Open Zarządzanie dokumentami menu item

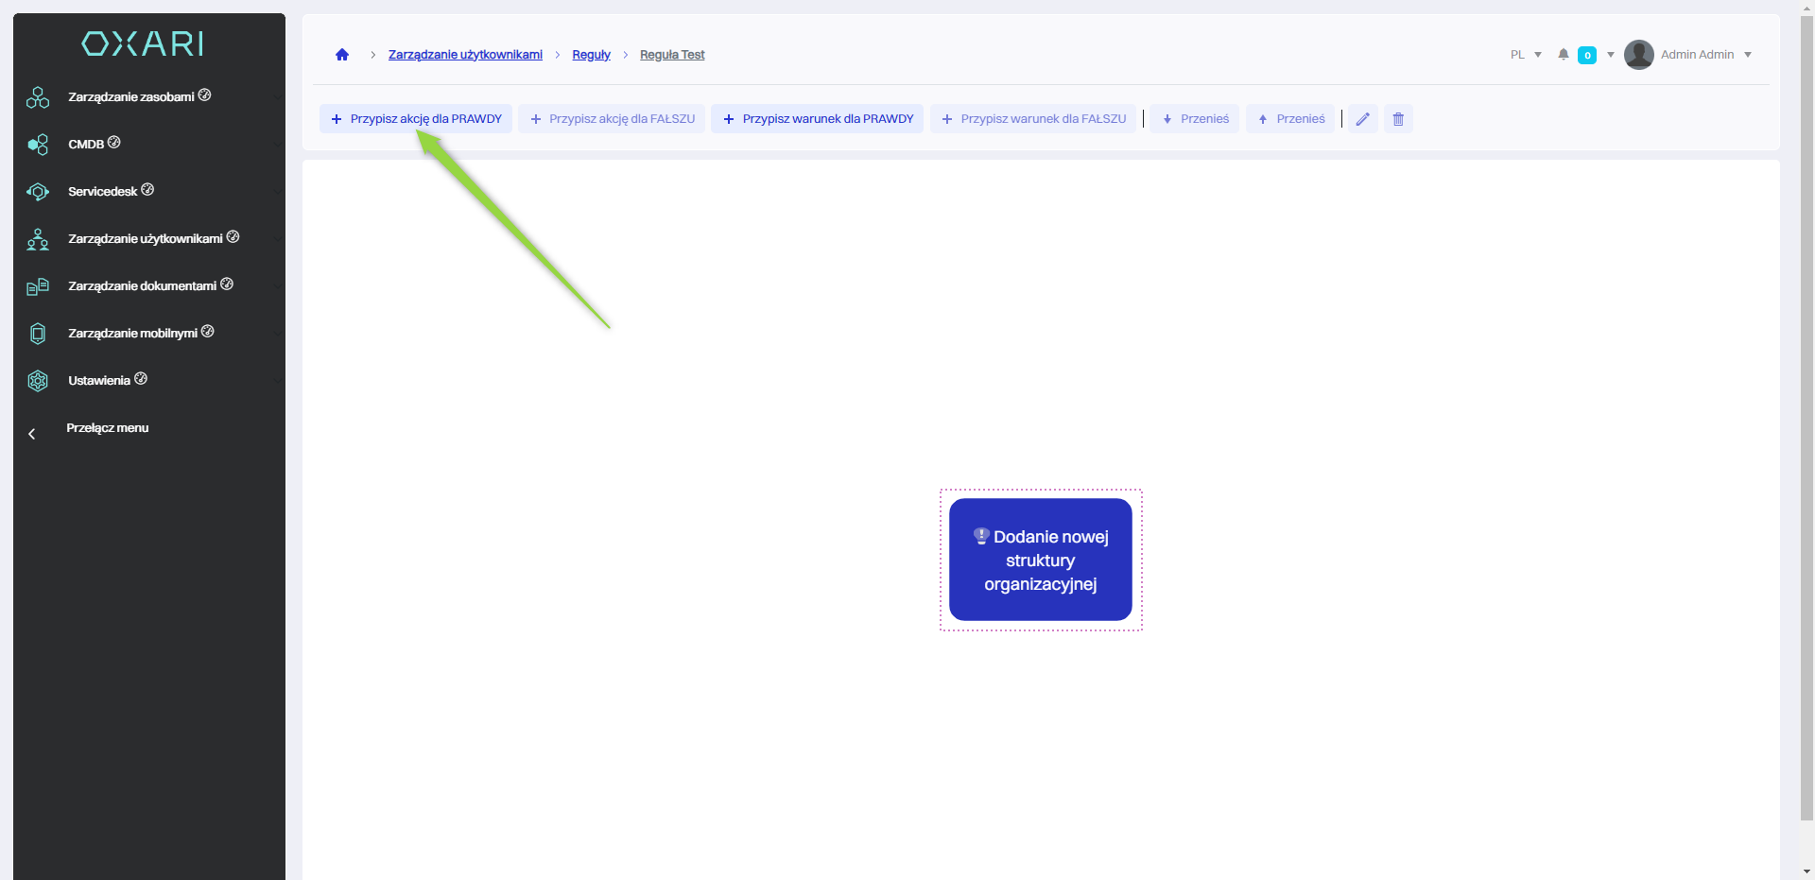(142, 286)
